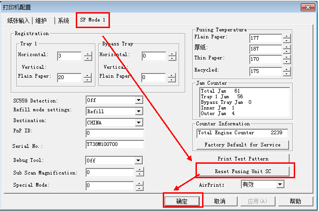The width and height of the screenshot is (319, 211).
Task: Increase Tray 1 Horizontal registration value
Action: click(x=88, y=54)
